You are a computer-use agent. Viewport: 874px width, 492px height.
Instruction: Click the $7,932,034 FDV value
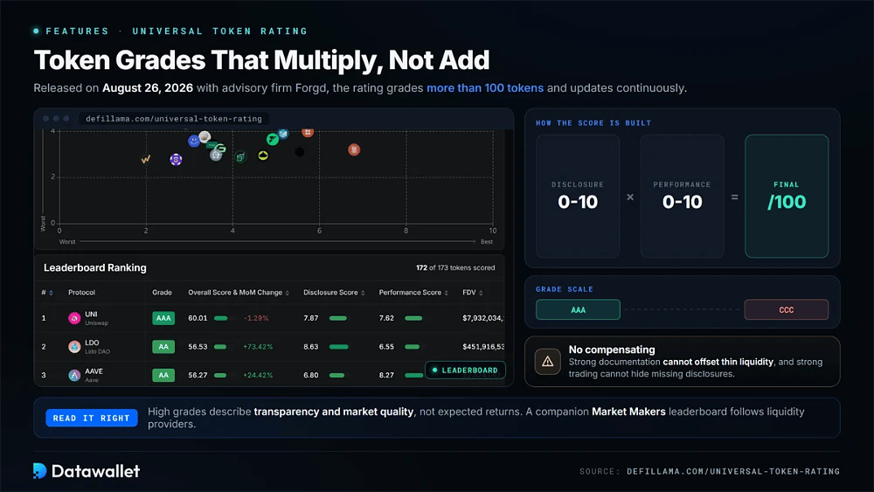click(483, 318)
